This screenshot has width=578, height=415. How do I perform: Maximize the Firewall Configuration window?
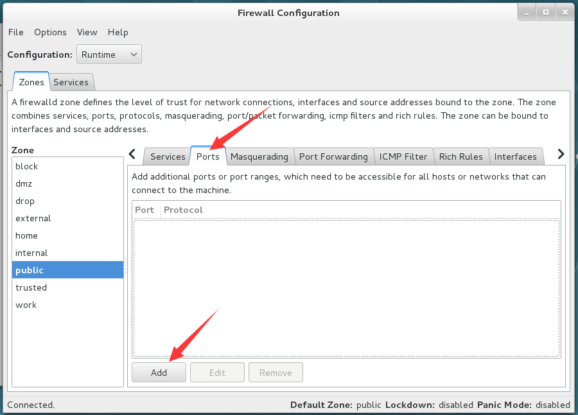click(546, 13)
